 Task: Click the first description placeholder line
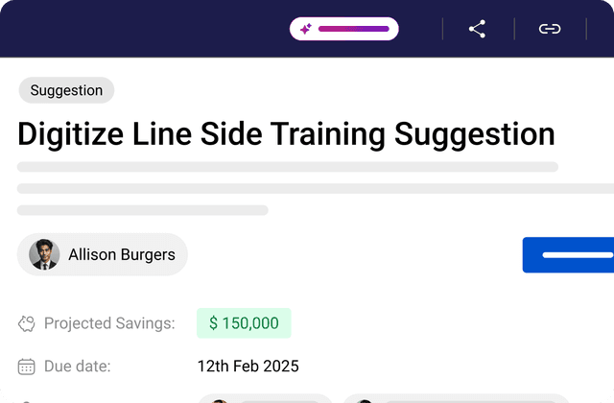[x=288, y=167]
